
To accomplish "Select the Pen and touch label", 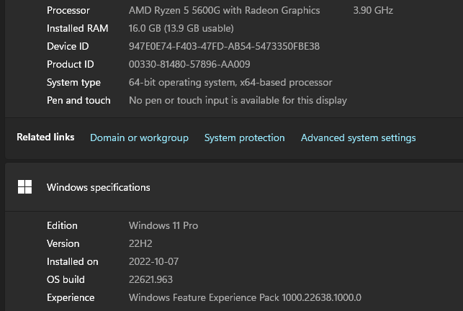I will coord(78,100).
